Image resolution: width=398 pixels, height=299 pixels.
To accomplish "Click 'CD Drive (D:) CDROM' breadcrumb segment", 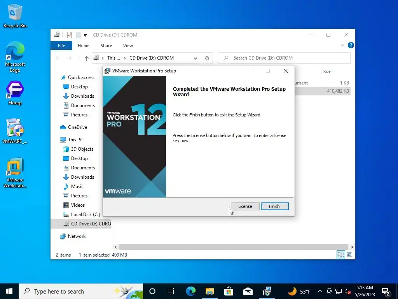I will [x=152, y=58].
